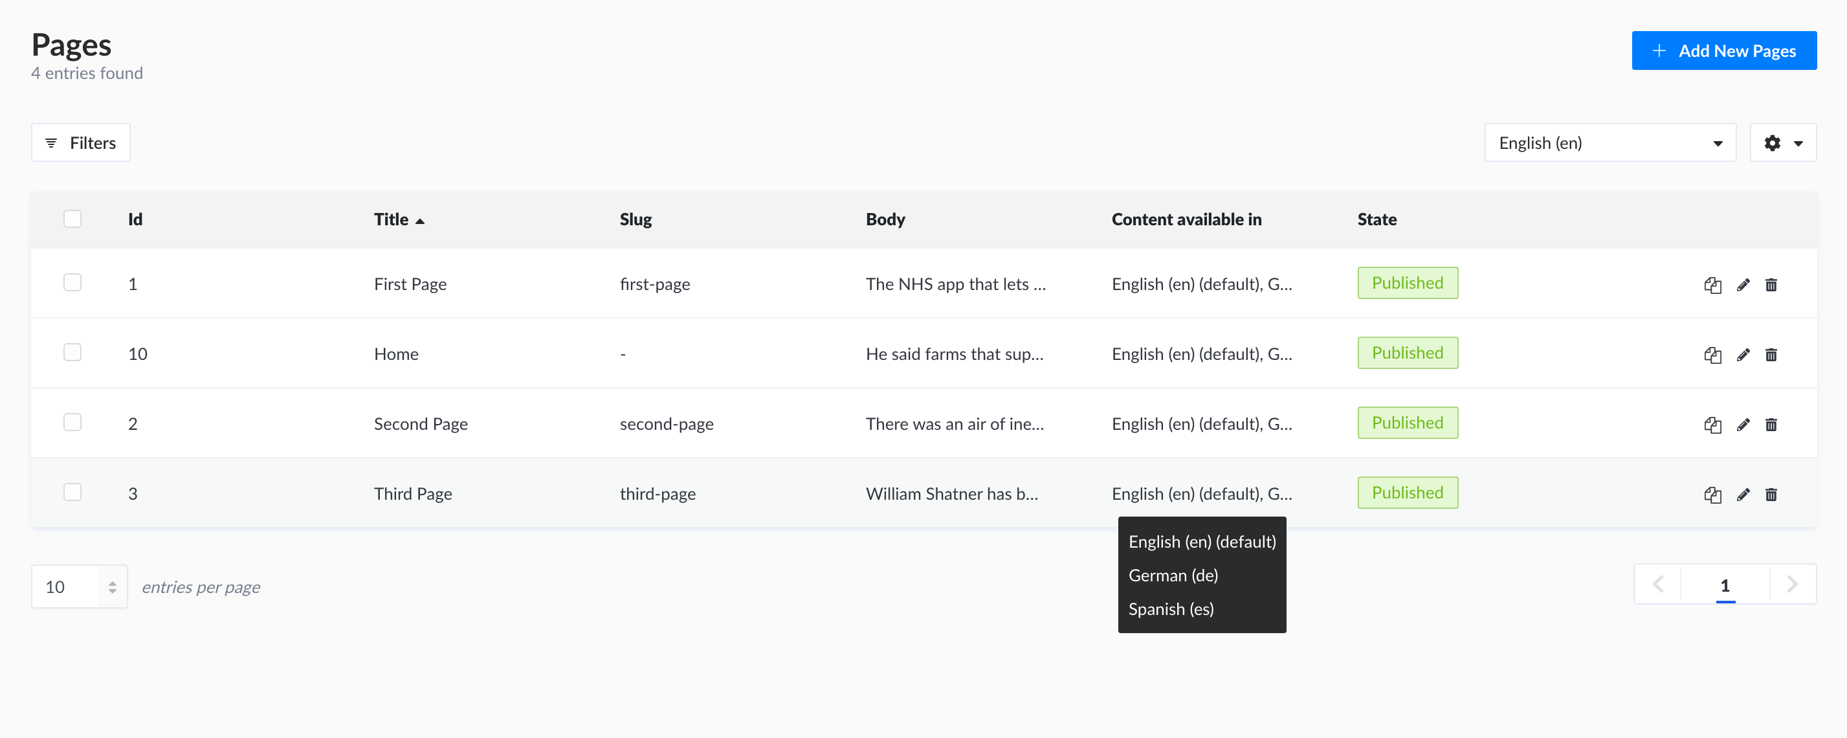This screenshot has height=738, width=1847.
Task: Open the settings gear menu
Action: tap(1773, 142)
